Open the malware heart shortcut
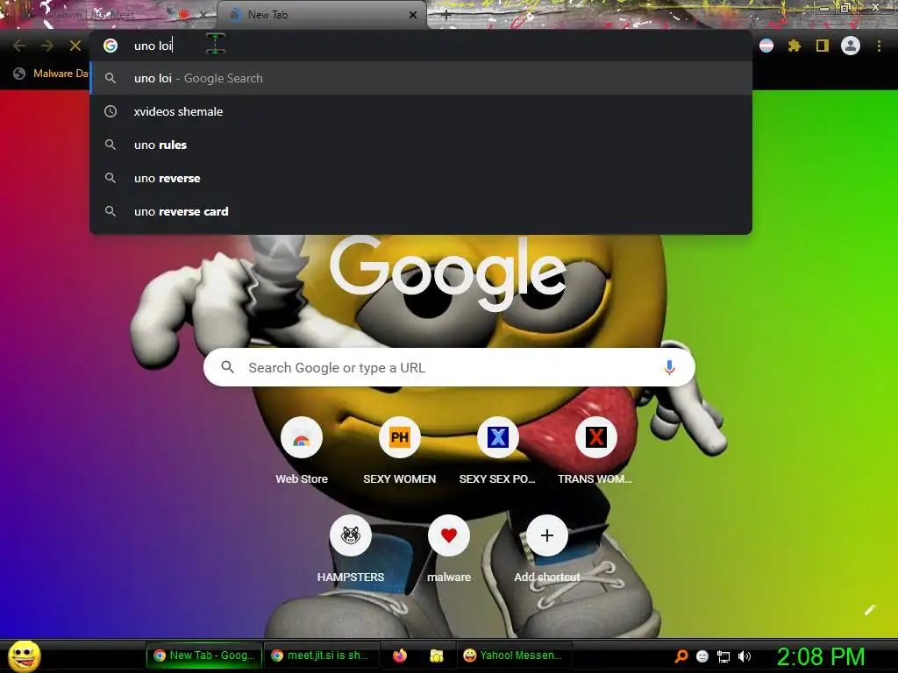The image size is (898, 673). (449, 549)
